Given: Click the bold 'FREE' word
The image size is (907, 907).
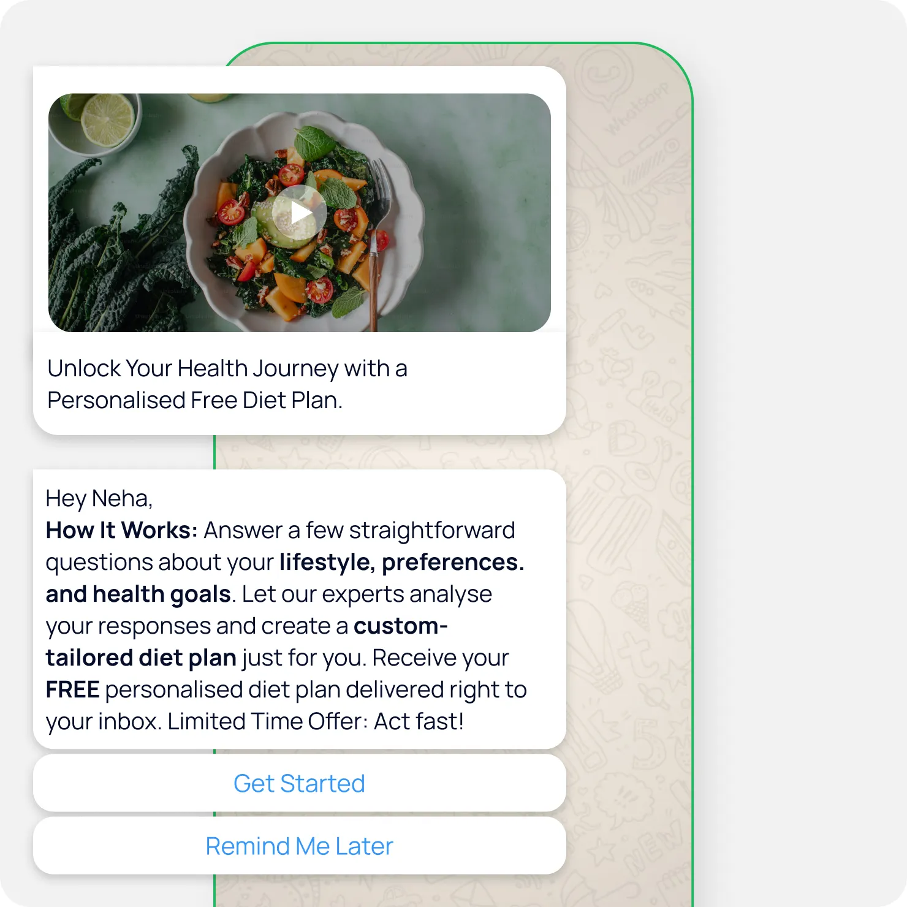Looking at the screenshot, I should 72,689.
